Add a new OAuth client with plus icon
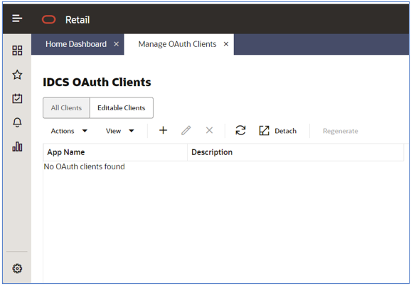 click(x=163, y=130)
